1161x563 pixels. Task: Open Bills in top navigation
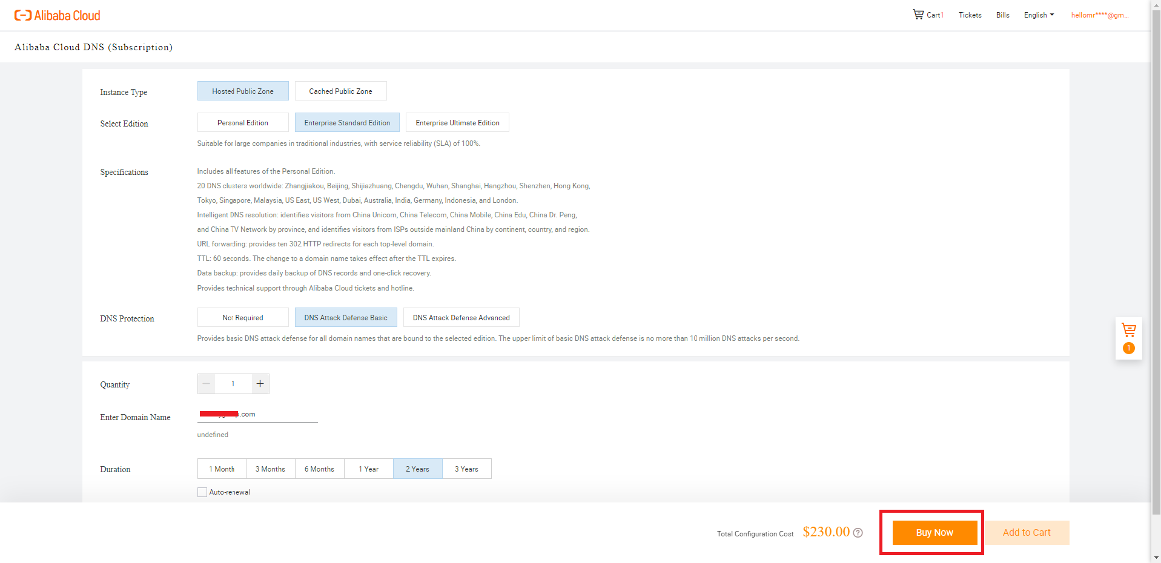[1002, 15]
